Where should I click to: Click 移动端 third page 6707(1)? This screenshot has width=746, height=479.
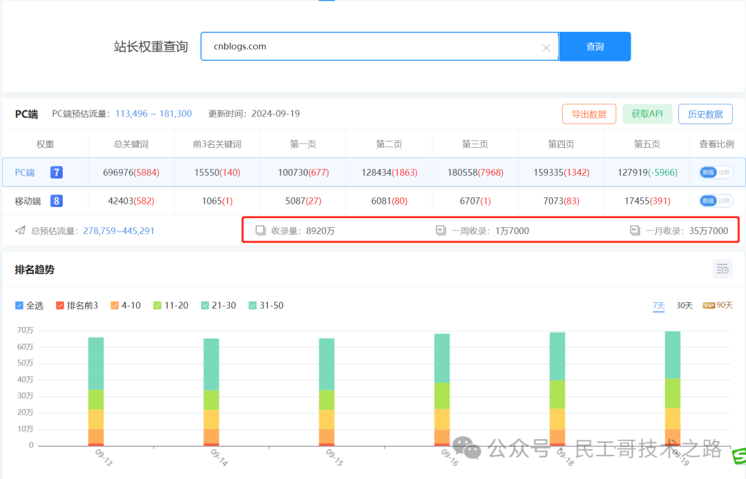point(475,201)
